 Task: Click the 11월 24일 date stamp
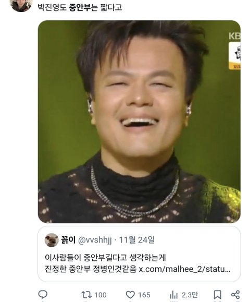[x=137, y=240]
